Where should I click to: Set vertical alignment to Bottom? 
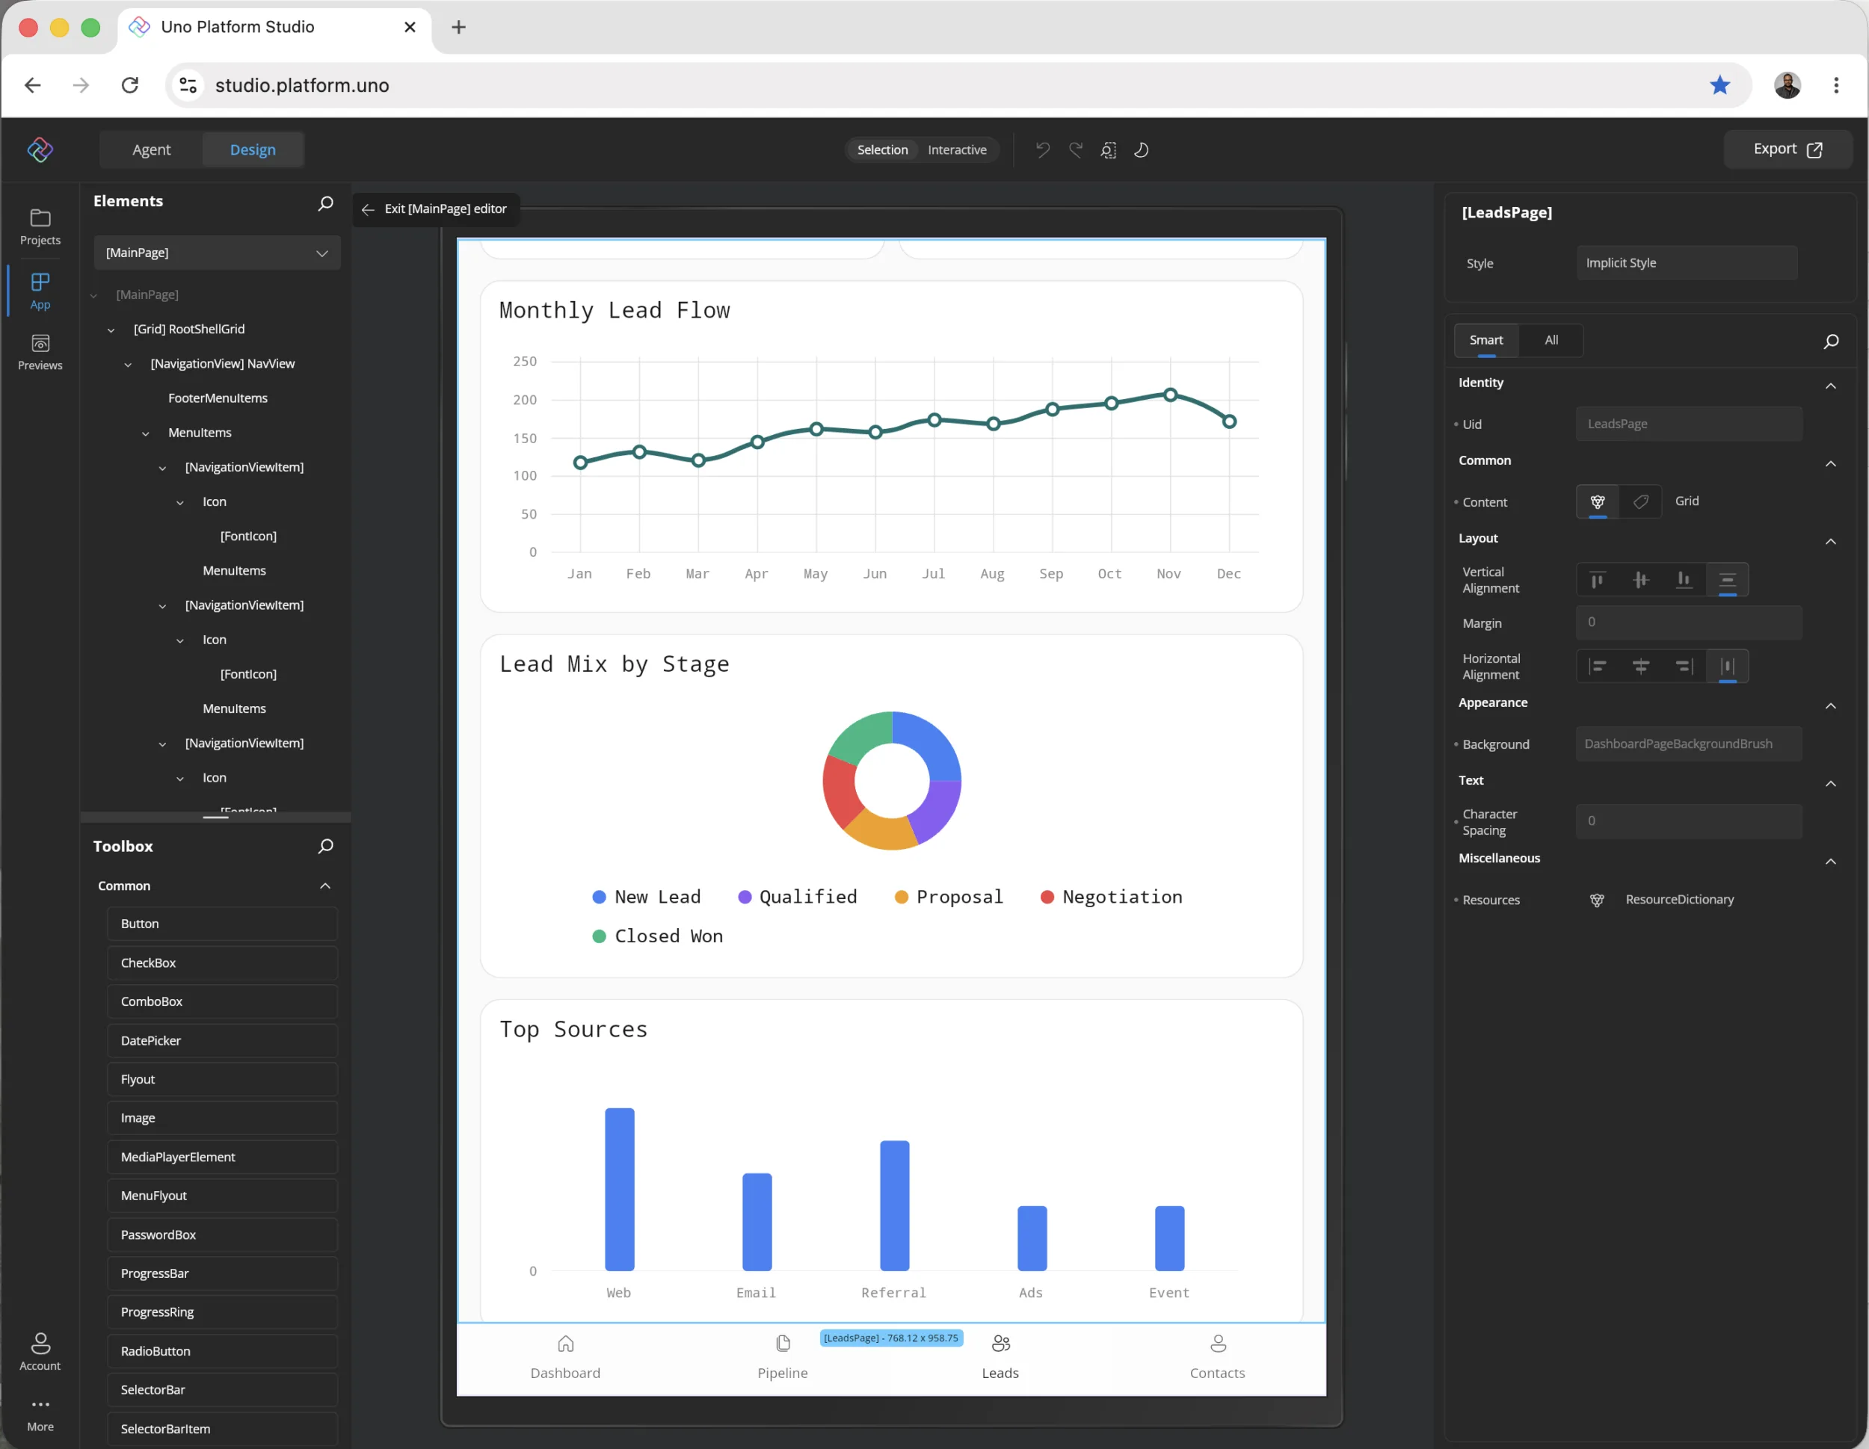pyautogui.click(x=1684, y=580)
